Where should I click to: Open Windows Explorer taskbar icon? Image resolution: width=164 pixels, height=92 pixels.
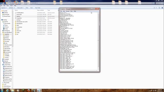click(13, 90)
